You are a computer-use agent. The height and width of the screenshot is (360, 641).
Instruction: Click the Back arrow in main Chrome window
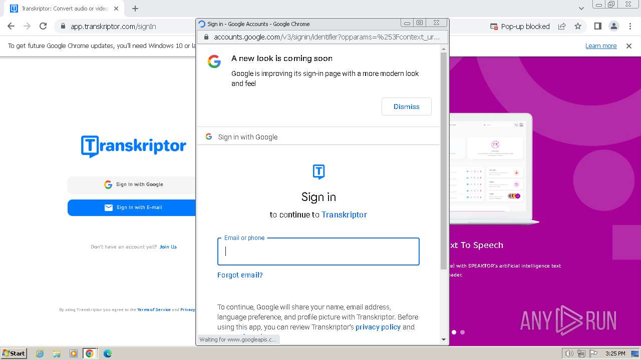click(11, 26)
